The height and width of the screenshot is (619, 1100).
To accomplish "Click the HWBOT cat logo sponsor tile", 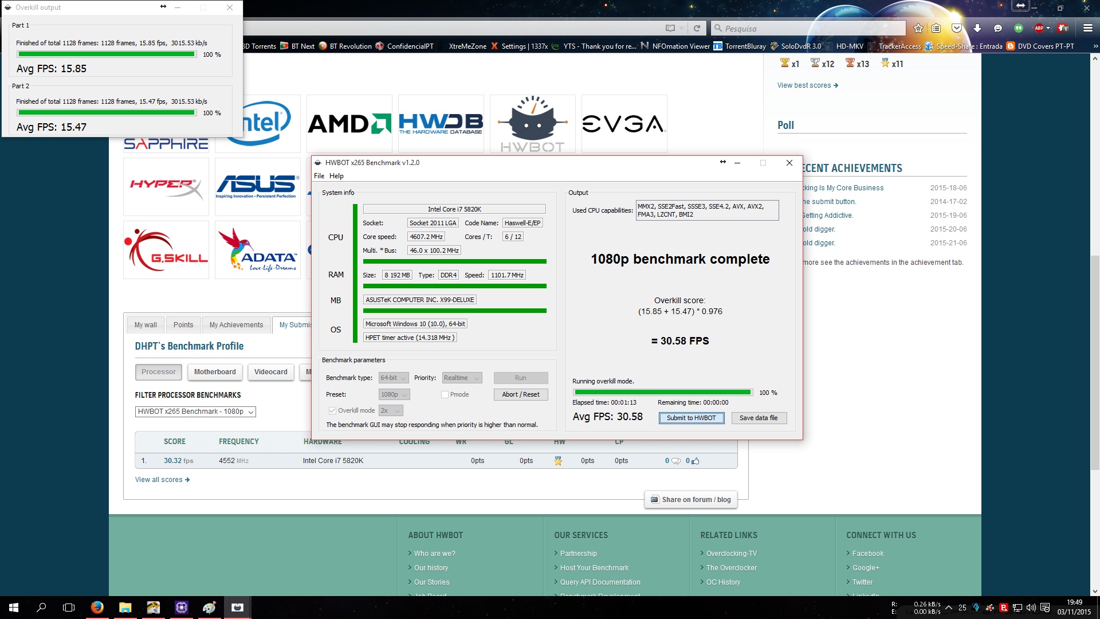I will coord(533,124).
